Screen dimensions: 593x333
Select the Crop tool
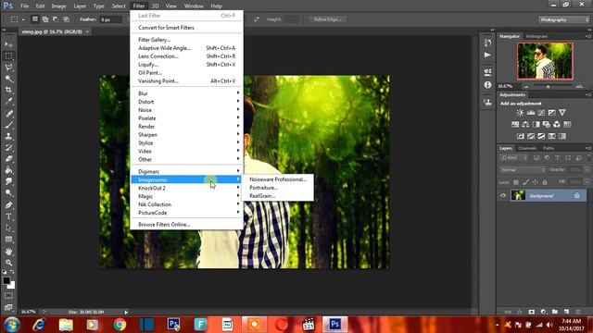[8, 90]
